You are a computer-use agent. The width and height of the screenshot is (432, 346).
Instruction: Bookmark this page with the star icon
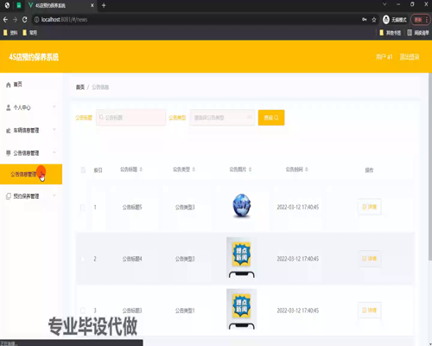click(374, 20)
